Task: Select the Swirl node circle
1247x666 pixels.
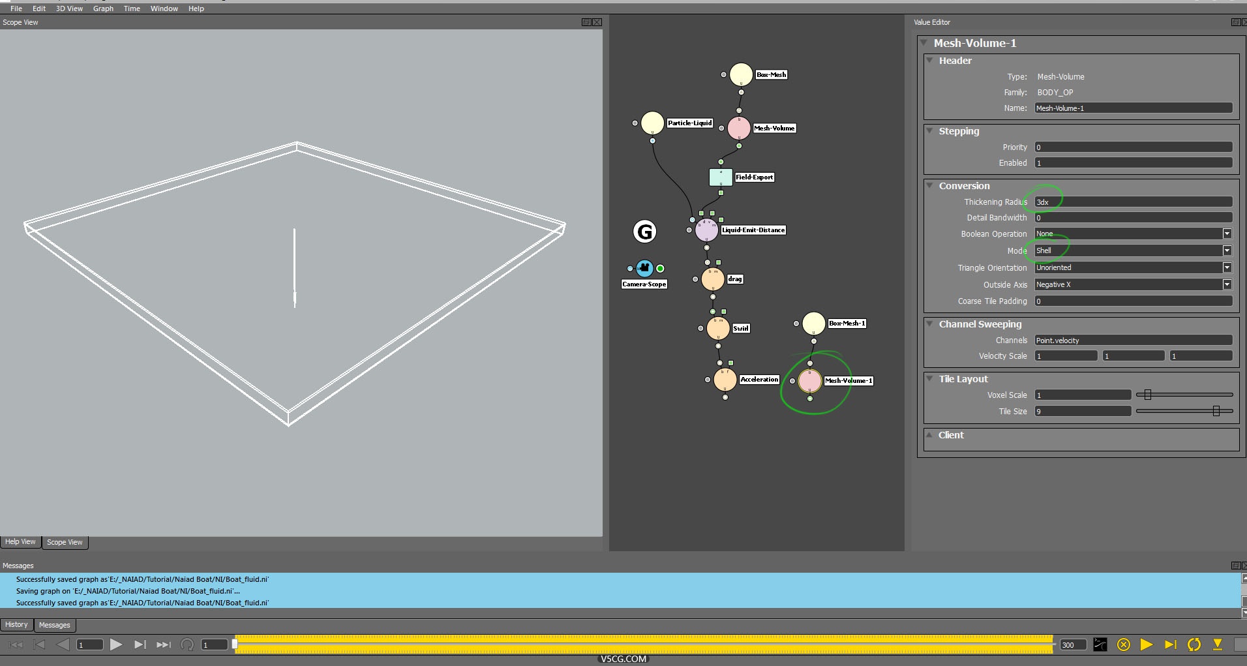Action: pyautogui.click(x=718, y=328)
